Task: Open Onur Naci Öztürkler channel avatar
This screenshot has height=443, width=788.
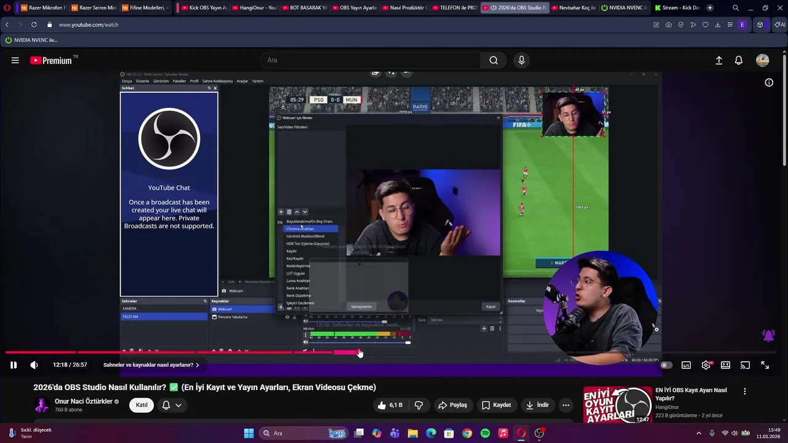Action: click(x=42, y=405)
